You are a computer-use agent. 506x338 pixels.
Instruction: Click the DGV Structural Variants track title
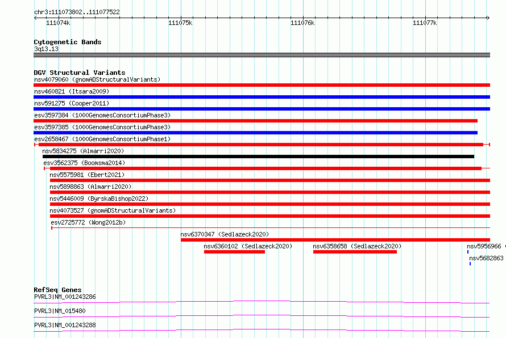click(80, 73)
